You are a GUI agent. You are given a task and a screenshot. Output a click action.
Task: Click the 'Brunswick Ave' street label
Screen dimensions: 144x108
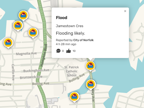(31, 77)
